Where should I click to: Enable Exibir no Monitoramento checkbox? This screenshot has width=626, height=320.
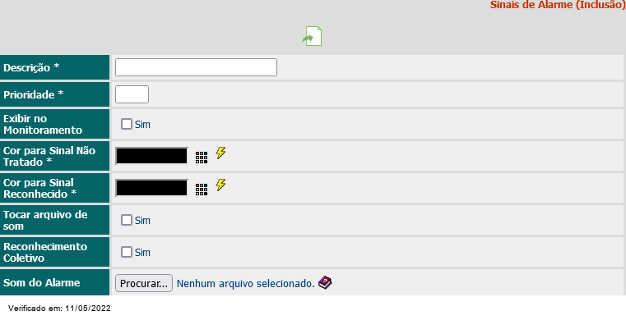click(127, 124)
